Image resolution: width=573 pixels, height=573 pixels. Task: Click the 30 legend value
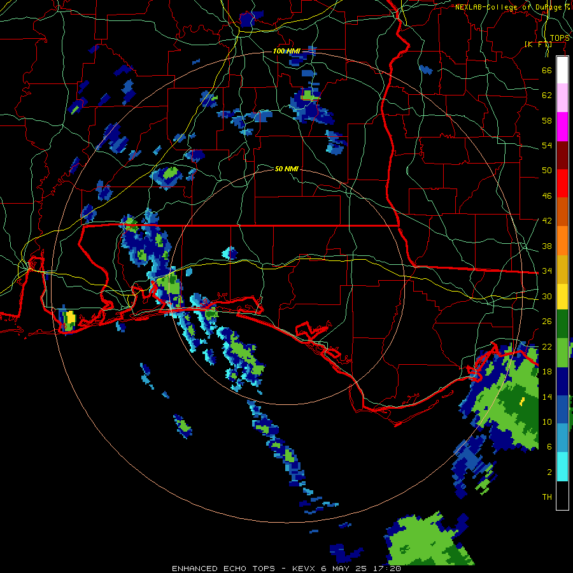point(547,296)
